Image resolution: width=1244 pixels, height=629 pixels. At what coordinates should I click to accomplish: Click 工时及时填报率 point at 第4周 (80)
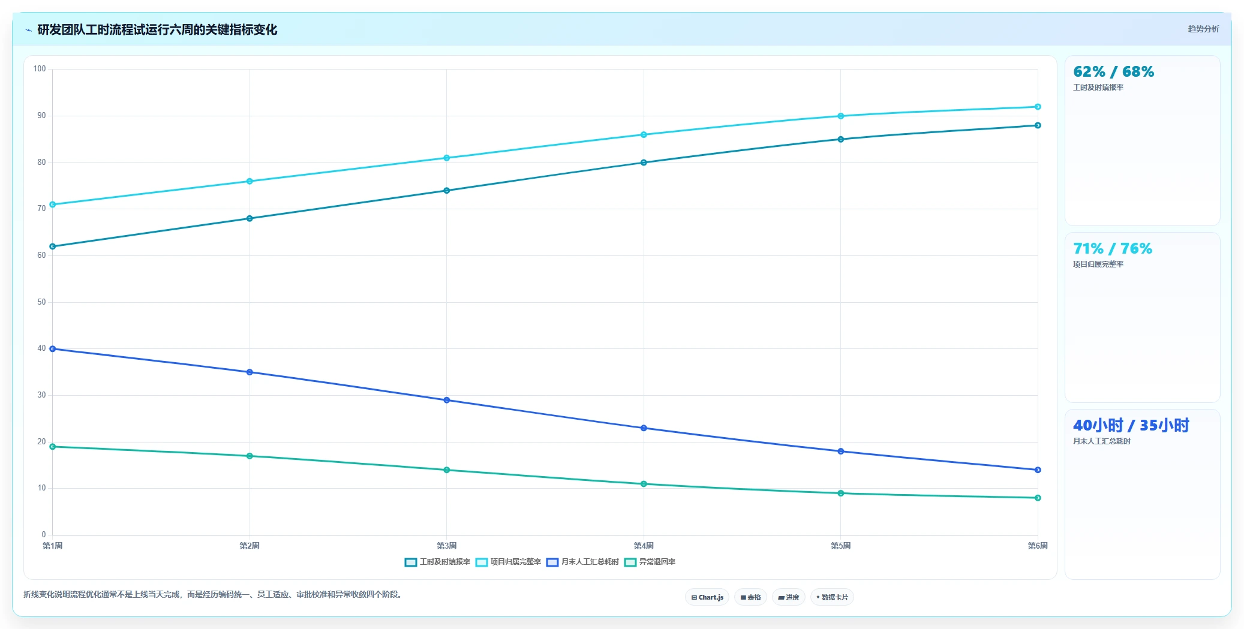(x=644, y=162)
